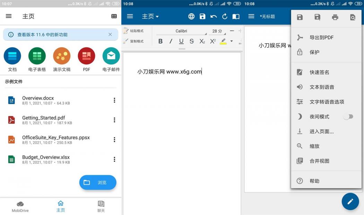Tap the floating pencil edit button
The width and height of the screenshot is (364, 215).
click(350, 201)
